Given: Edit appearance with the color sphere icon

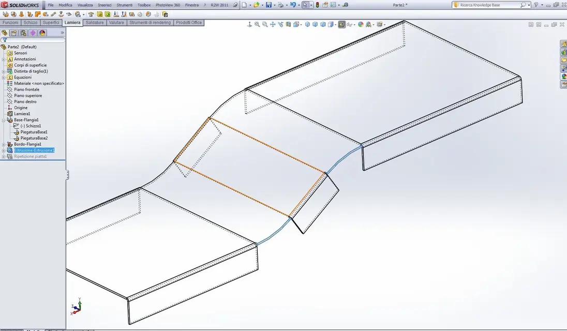Looking at the screenshot, I should (x=361, y=25).
